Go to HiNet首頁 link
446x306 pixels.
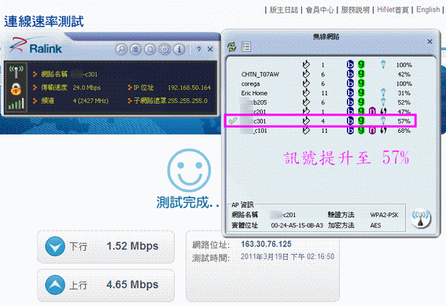tap(393, 10)
